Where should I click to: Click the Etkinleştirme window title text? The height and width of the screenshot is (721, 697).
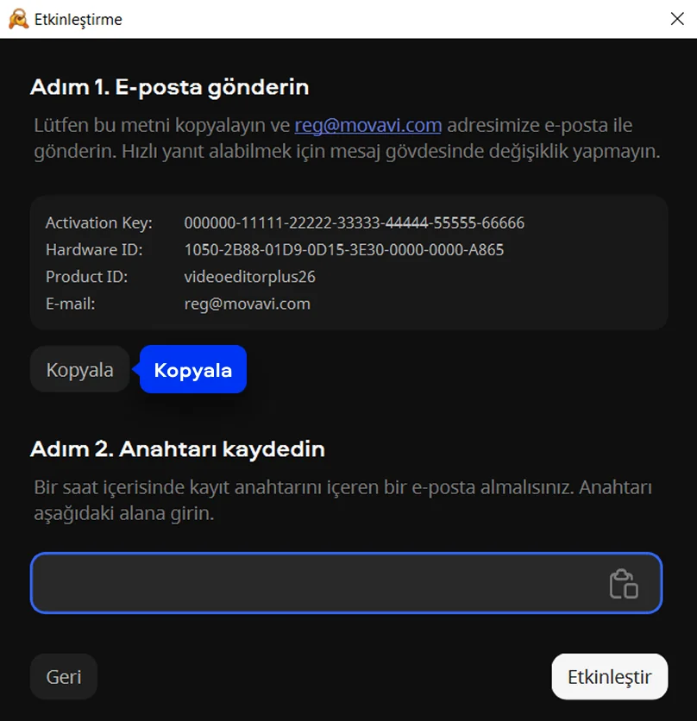point(78,19)
